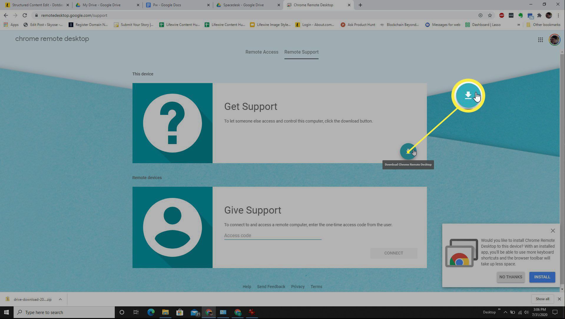Open the AdBlock Plus extension
Image resolution: width=565 pixels, height=319 pixels.
(501, 15)
